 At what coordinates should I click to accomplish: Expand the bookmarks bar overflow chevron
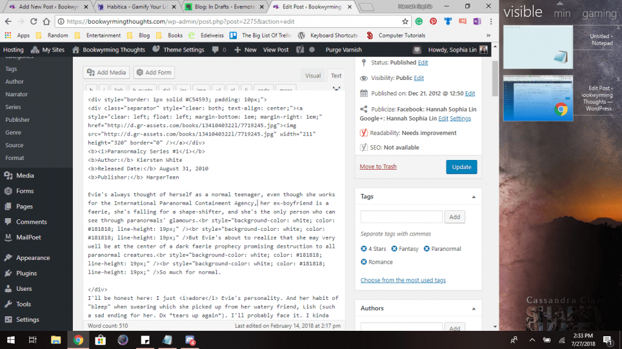click(490, 35)
